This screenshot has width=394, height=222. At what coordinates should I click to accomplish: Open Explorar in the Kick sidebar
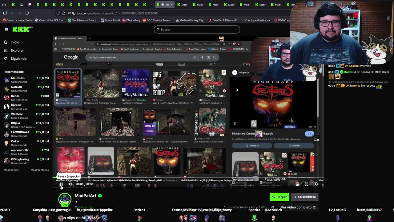[14, 50]
